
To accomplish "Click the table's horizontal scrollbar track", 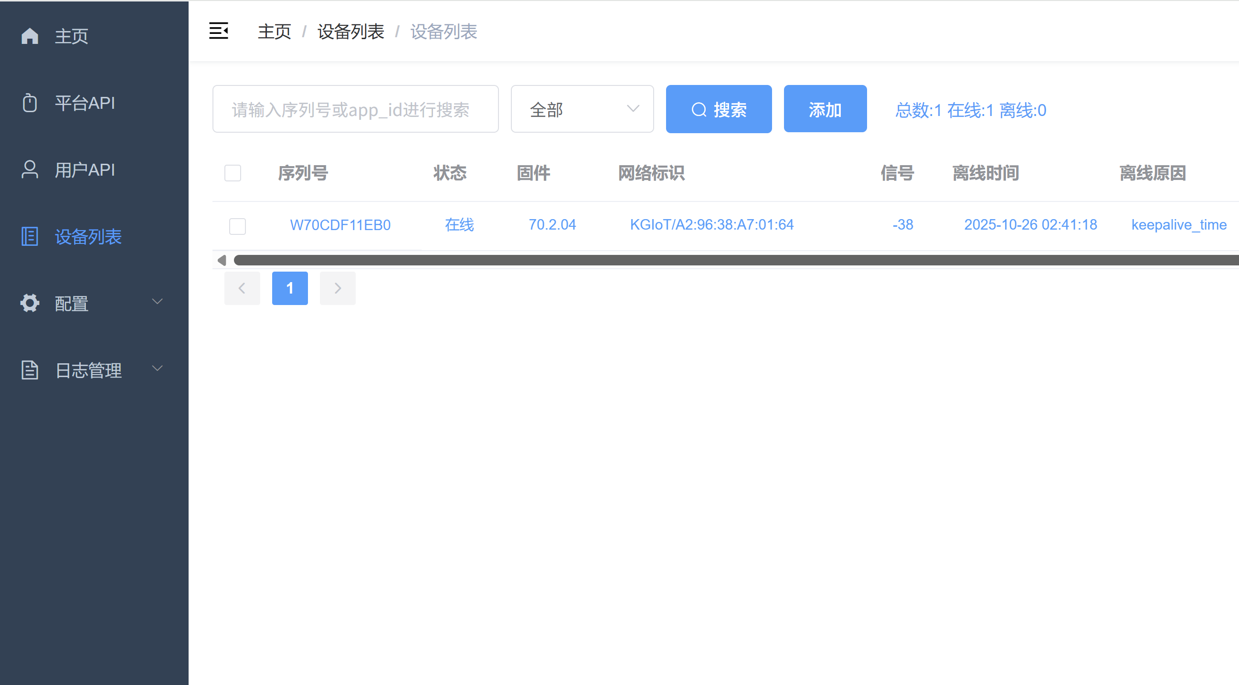I will (721, 261).
